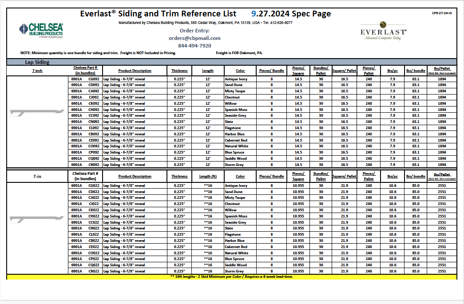Click "Blue Spruce" in the CP092 row

click(234, 152)
